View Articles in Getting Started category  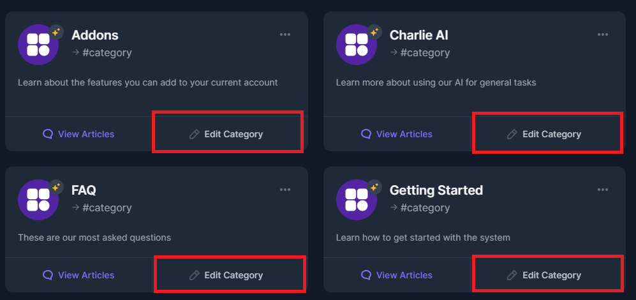click(397, 275)
